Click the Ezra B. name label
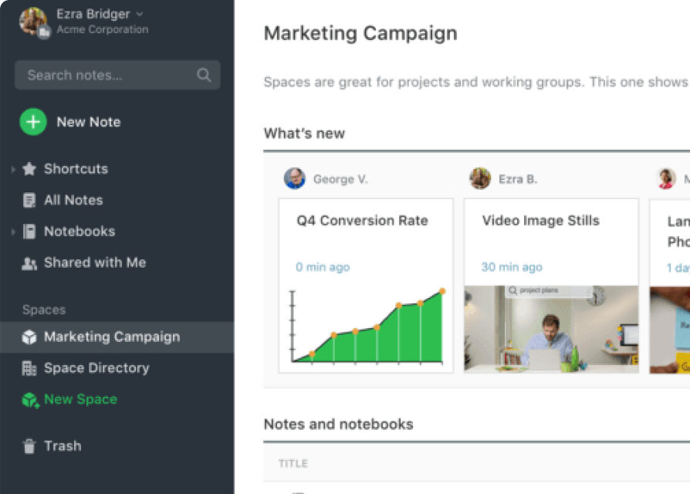 tap(518, 179)
